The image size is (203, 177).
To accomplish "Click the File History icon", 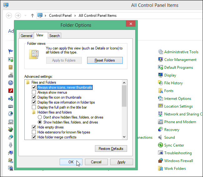I will point(161,83).
